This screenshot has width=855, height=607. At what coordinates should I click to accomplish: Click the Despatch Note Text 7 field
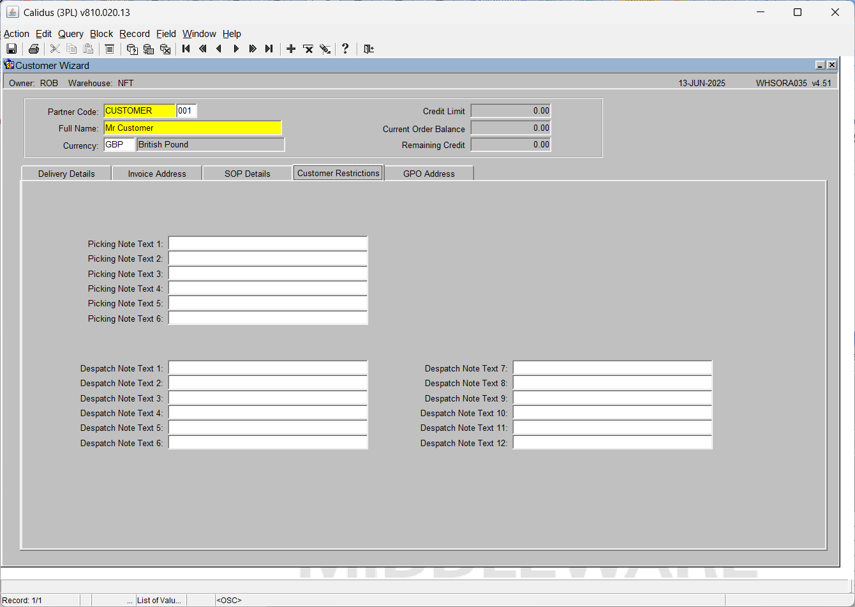(x=613, y=368)
